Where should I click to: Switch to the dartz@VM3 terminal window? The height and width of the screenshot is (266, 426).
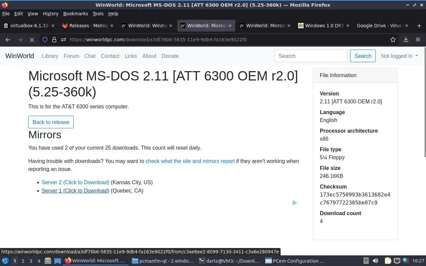coord(229,261)
